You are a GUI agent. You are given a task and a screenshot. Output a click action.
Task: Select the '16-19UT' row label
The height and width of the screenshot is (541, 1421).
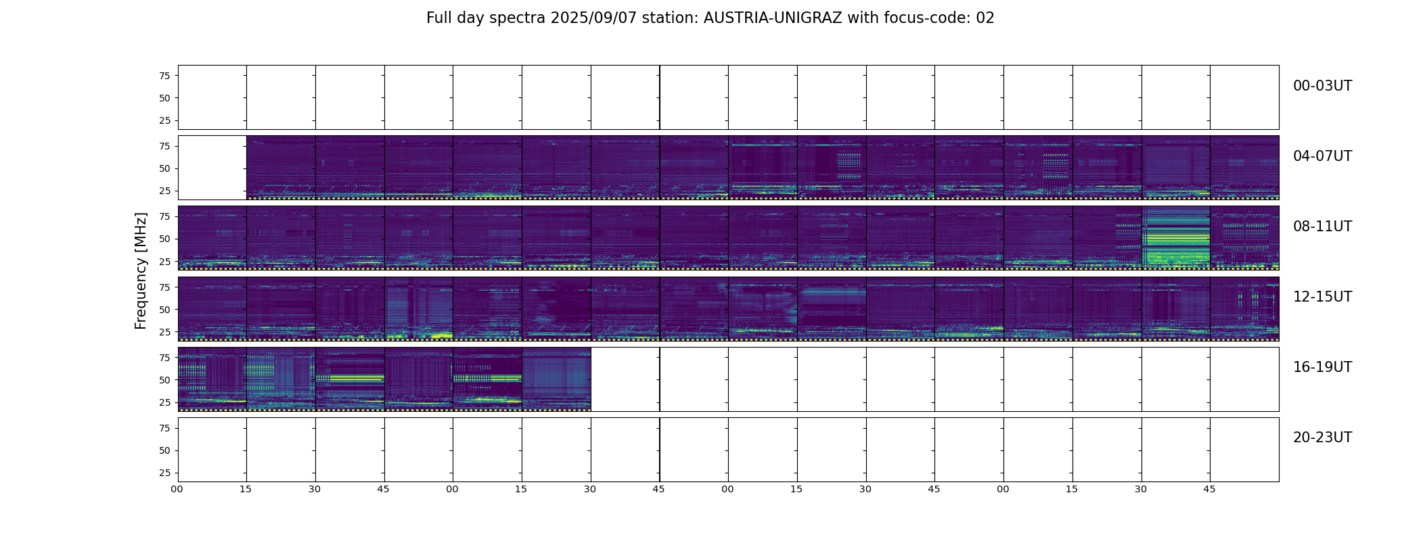[x=1322, y=367]
